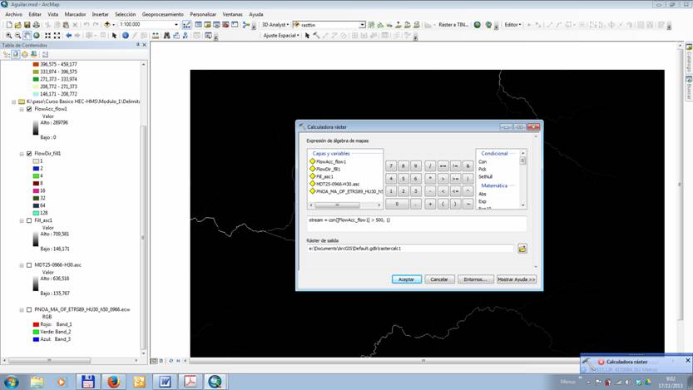Click the Zoom In magnifier tool
Image resolution: width=693 pixels, height=390 pixels.
click(7, 36)
